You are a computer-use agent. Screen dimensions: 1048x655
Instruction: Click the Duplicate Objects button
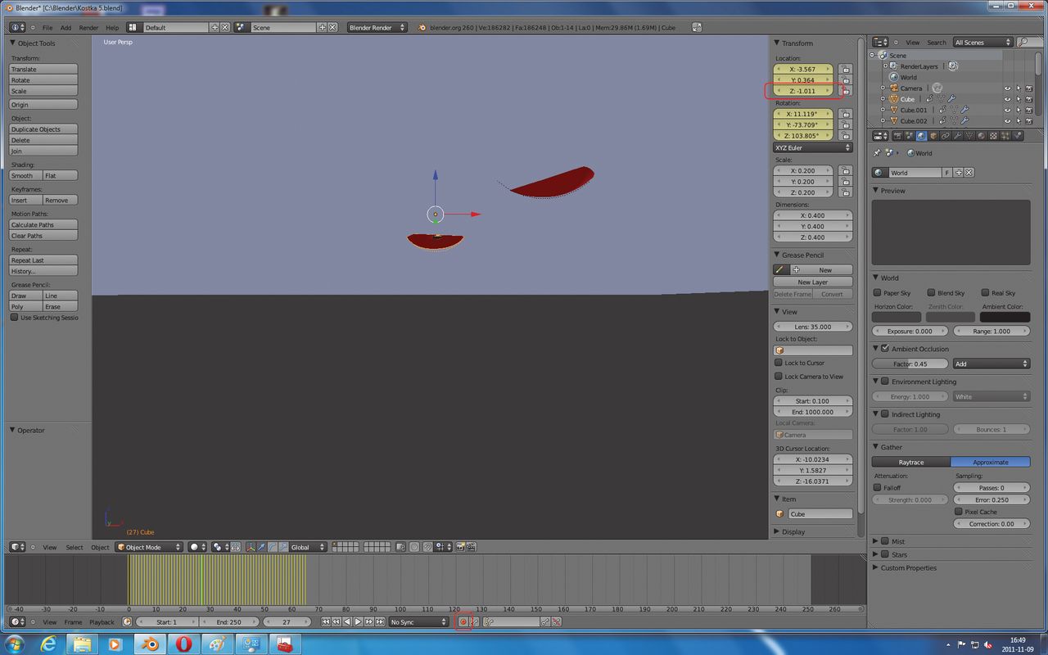43,129
